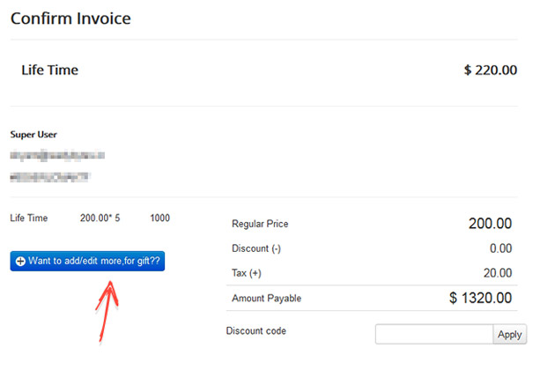Click the 1000 line item total
Viewport: 540px width, 370px height.
(x=159, y=218)
